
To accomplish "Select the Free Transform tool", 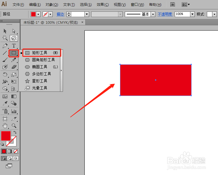I will (14, 81).
